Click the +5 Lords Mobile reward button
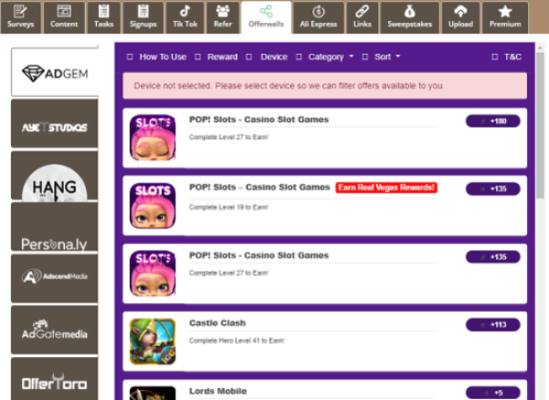The image size is (549, 400). coord(493,392)
